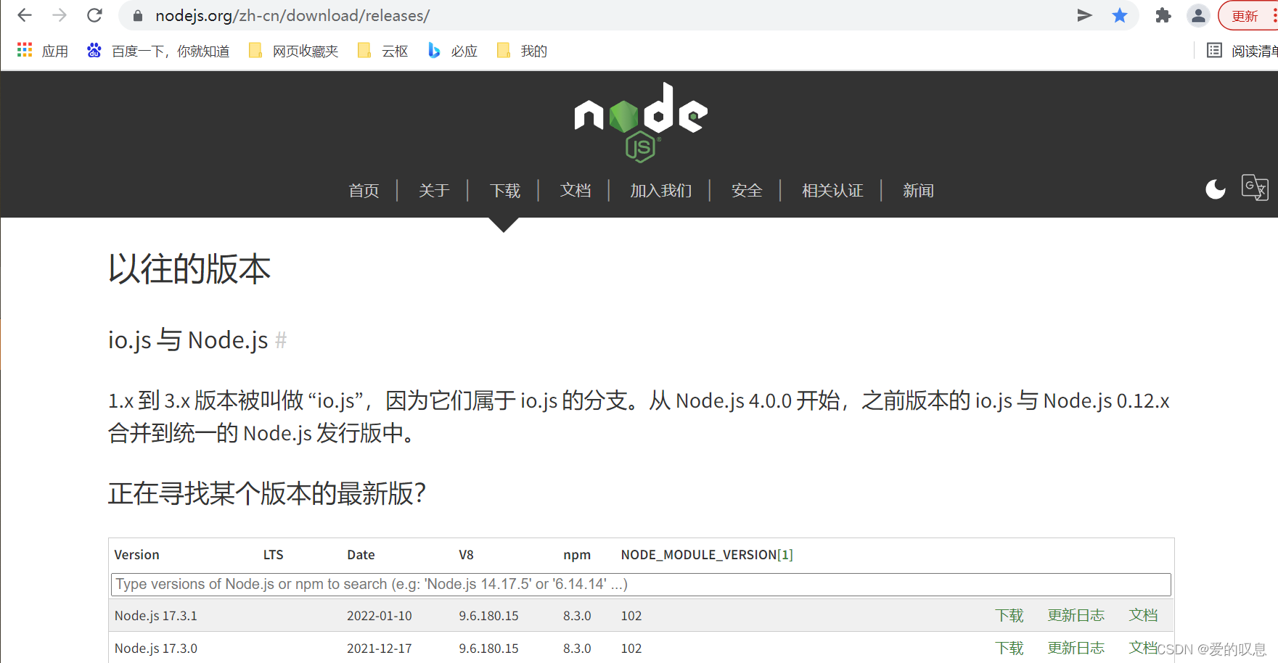Click the 2022-01-10 date cell
The image size is (1278, 663).
pyautogui.click(x=379, y=616)
